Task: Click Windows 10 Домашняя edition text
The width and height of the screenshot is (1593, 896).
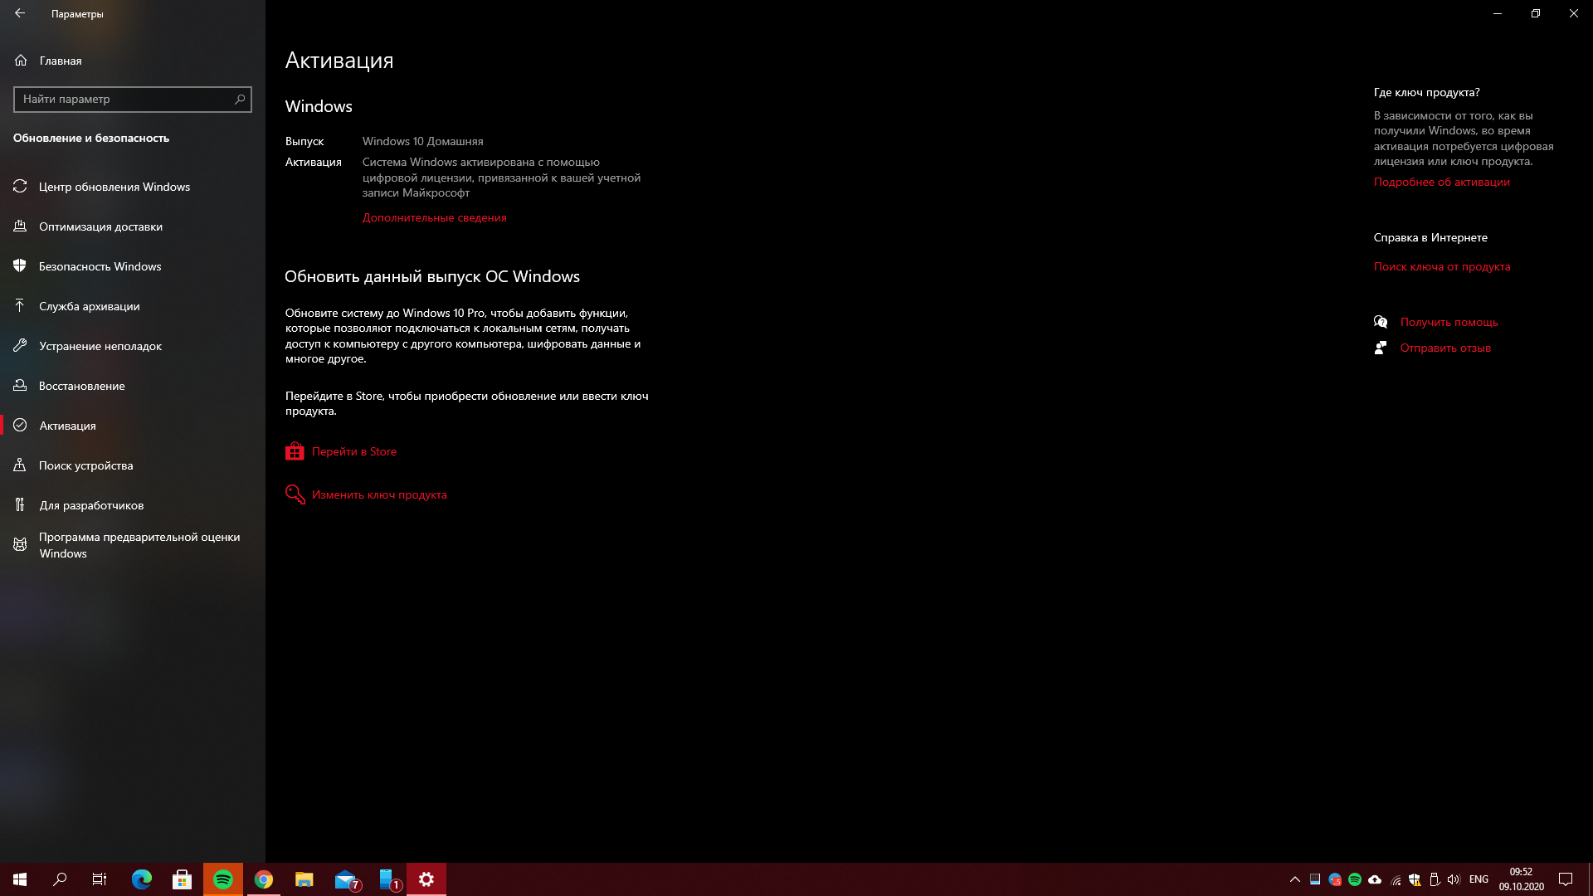Action: click(x=422, y=141)
